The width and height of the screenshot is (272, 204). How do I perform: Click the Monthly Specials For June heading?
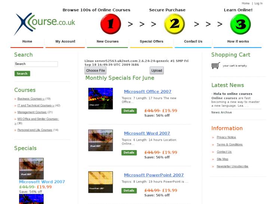click(x=120, y=78)
